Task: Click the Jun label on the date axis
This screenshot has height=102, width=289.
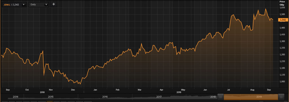Action: coord(205,90)
